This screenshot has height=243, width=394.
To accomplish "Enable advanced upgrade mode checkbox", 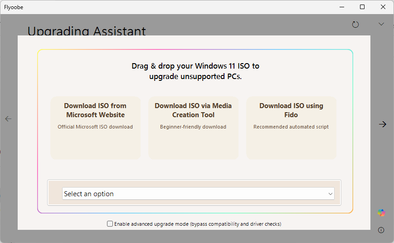I will (110, 224).
